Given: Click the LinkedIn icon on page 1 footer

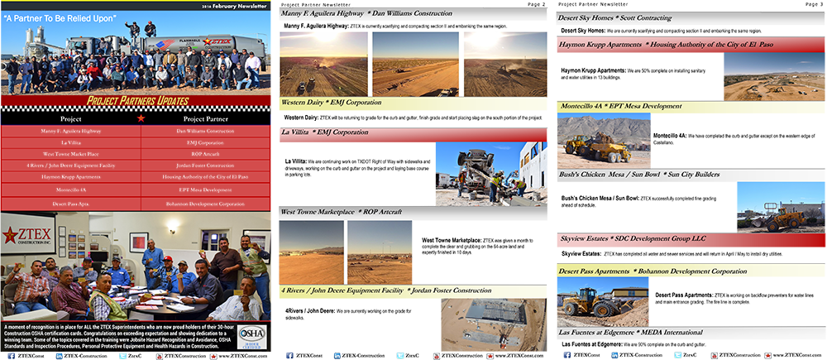Looking at the screenshot, I should (x=59, y=357).
